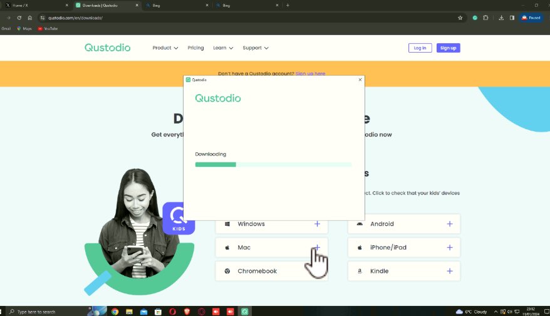This screenshot has width=550, height=316.
Task: Switch to the Home / X tab
Action: 35,5
